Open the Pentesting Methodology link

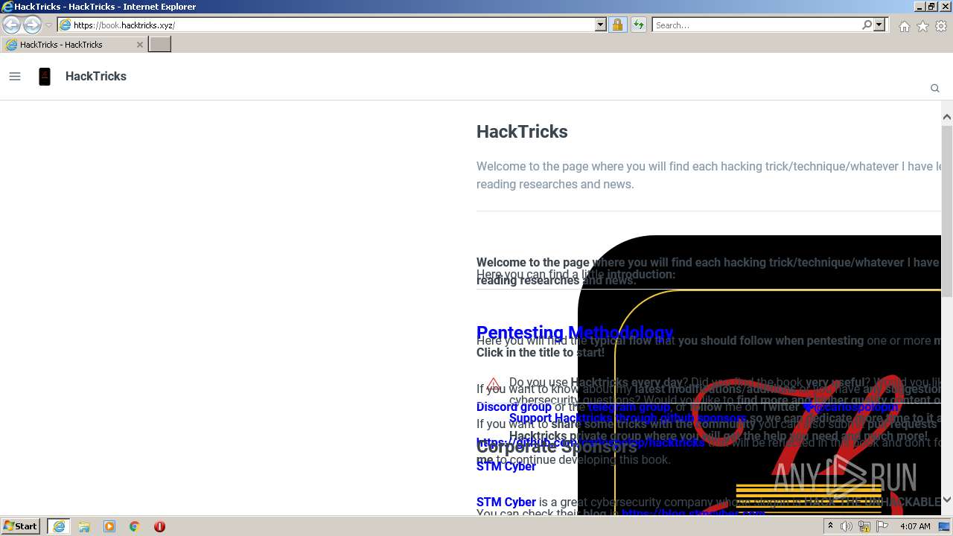coord(575,332)
